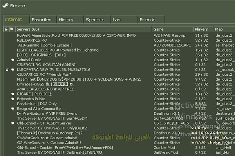Click the Zombie Mod game cell
235x156 pixels.
pyautogui.click(x=164, y=148)
